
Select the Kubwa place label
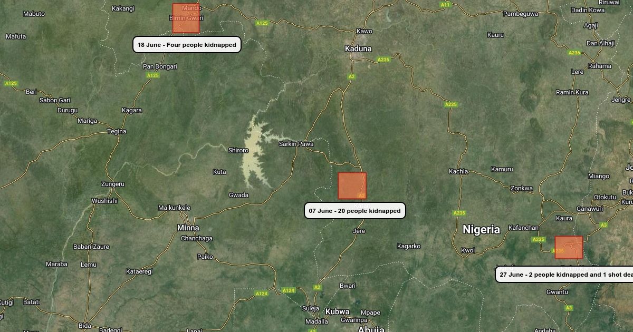click(337, 311)
